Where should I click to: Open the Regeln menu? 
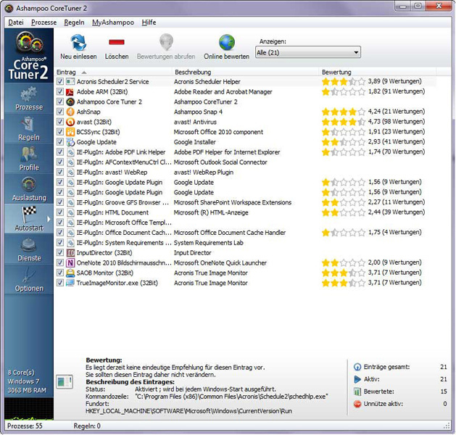tap(74, 22)
